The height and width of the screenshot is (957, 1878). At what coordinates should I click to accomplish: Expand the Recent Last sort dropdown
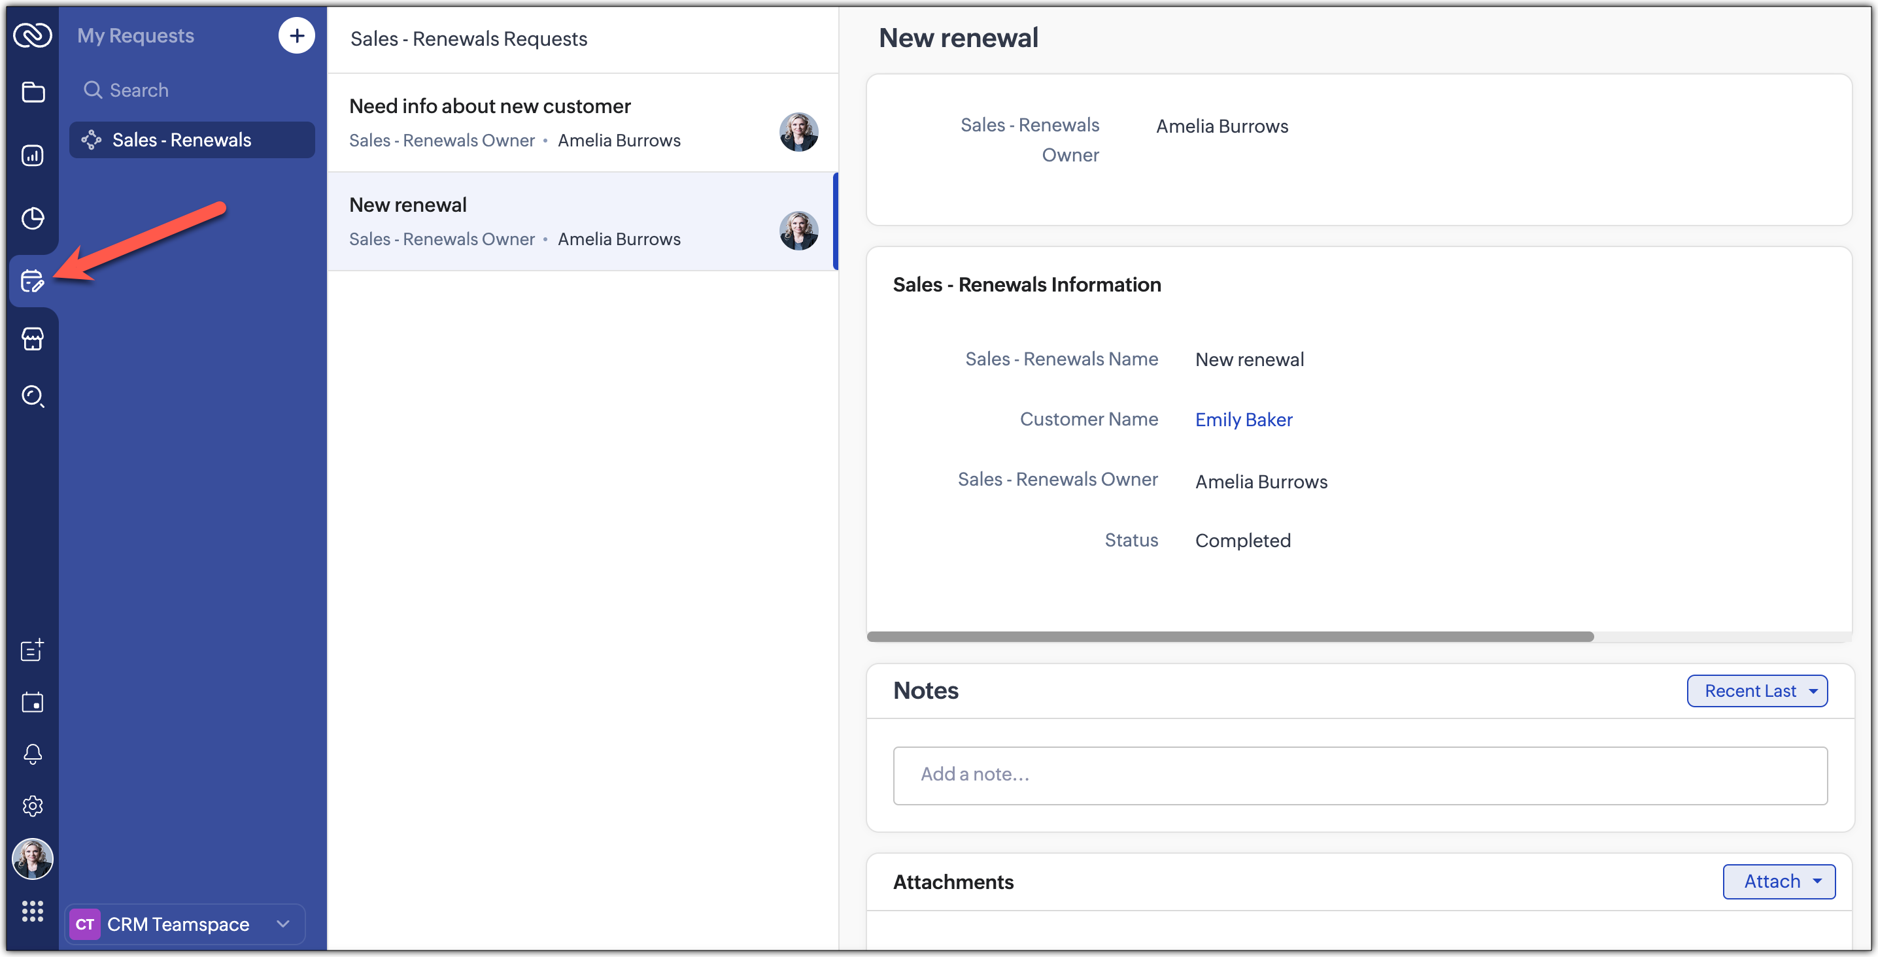pyautogui.click(x=1757, y=691)
